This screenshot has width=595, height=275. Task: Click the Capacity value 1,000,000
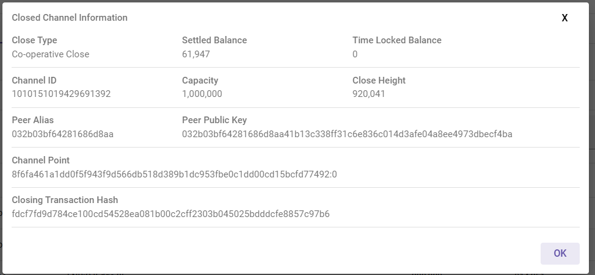click(202, 94)
